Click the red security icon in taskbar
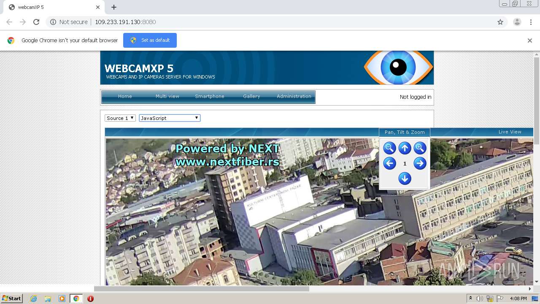540x304 pixels. tap(90, 299)
